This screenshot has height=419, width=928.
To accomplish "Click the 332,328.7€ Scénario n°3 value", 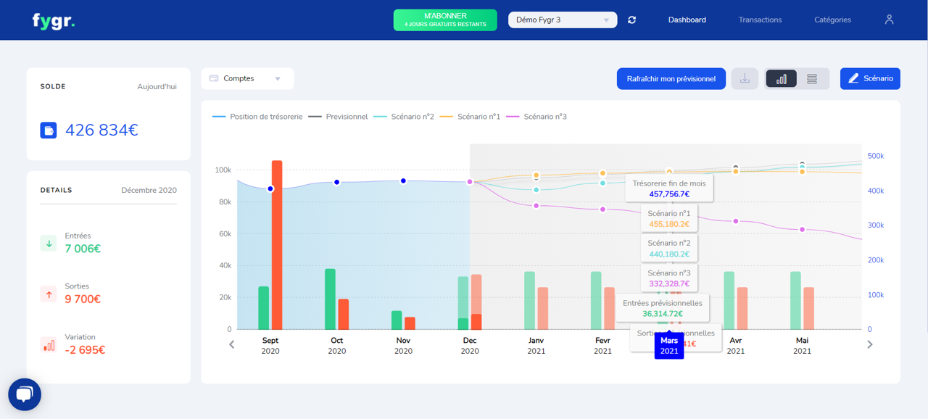I will pos(669,283).
